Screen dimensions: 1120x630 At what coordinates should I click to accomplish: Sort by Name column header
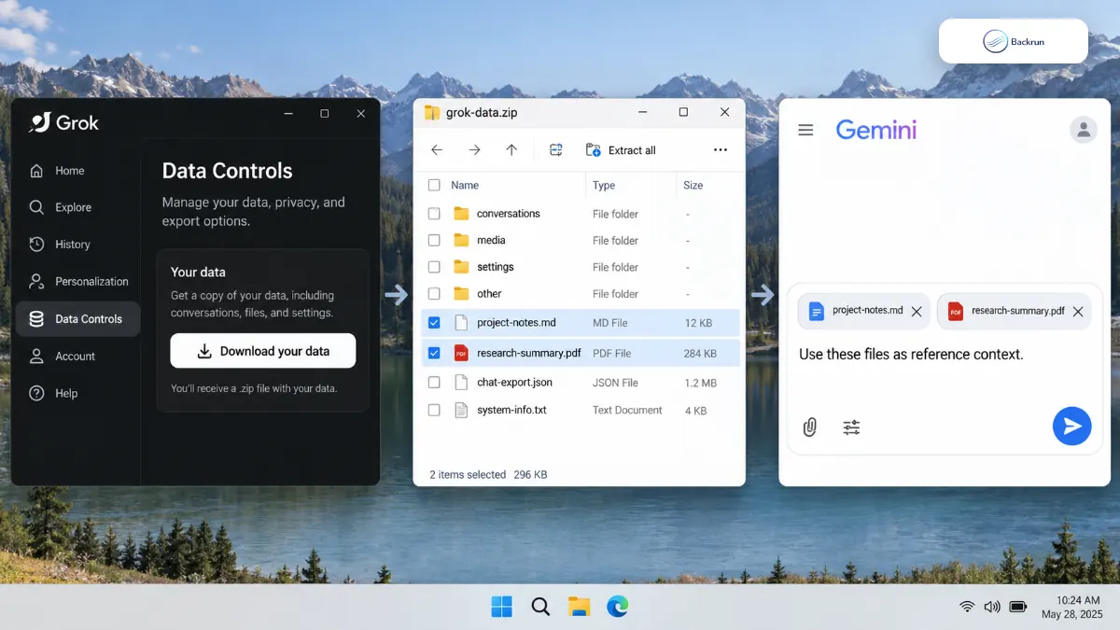465,185
